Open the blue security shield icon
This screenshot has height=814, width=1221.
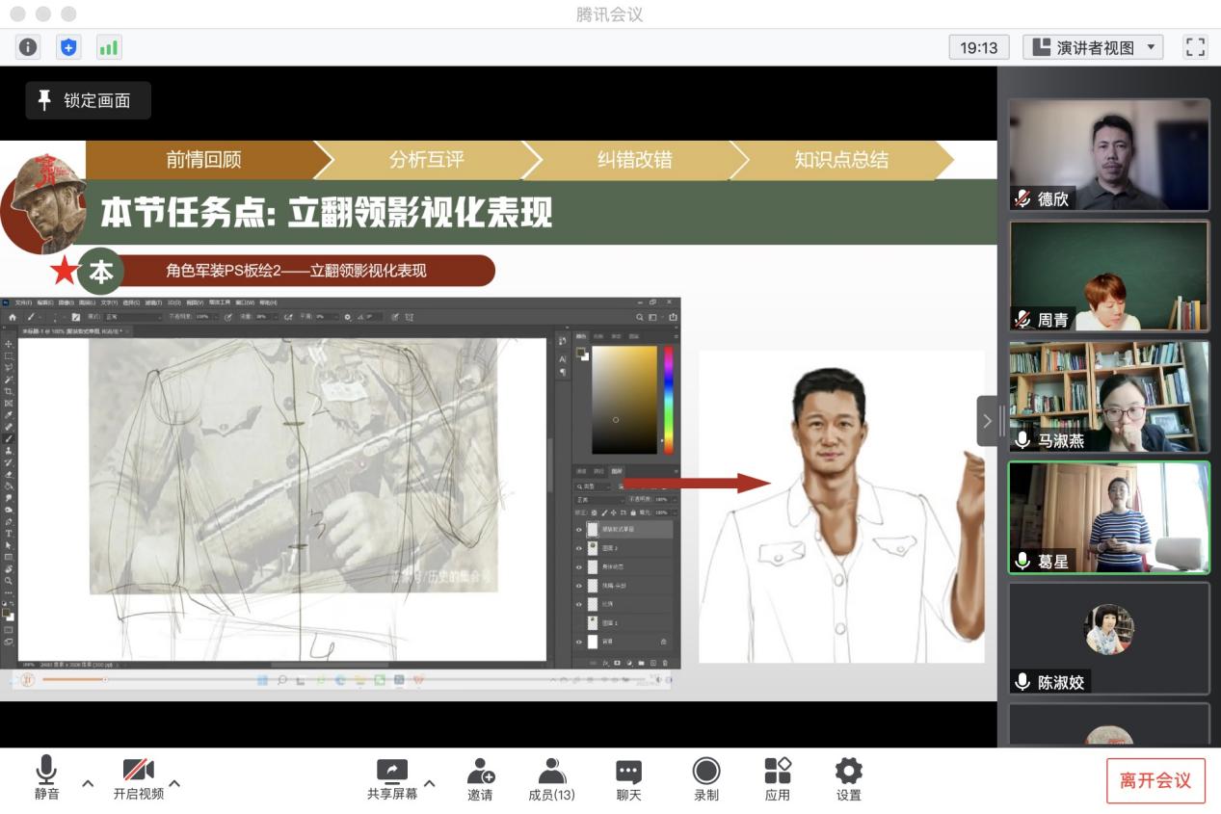point(68,47)
